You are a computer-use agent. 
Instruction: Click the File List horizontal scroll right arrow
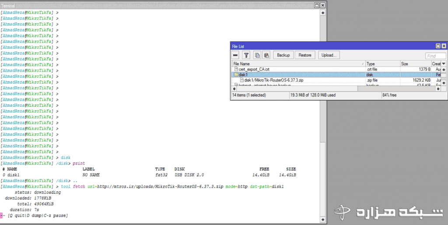pos(438,89)
